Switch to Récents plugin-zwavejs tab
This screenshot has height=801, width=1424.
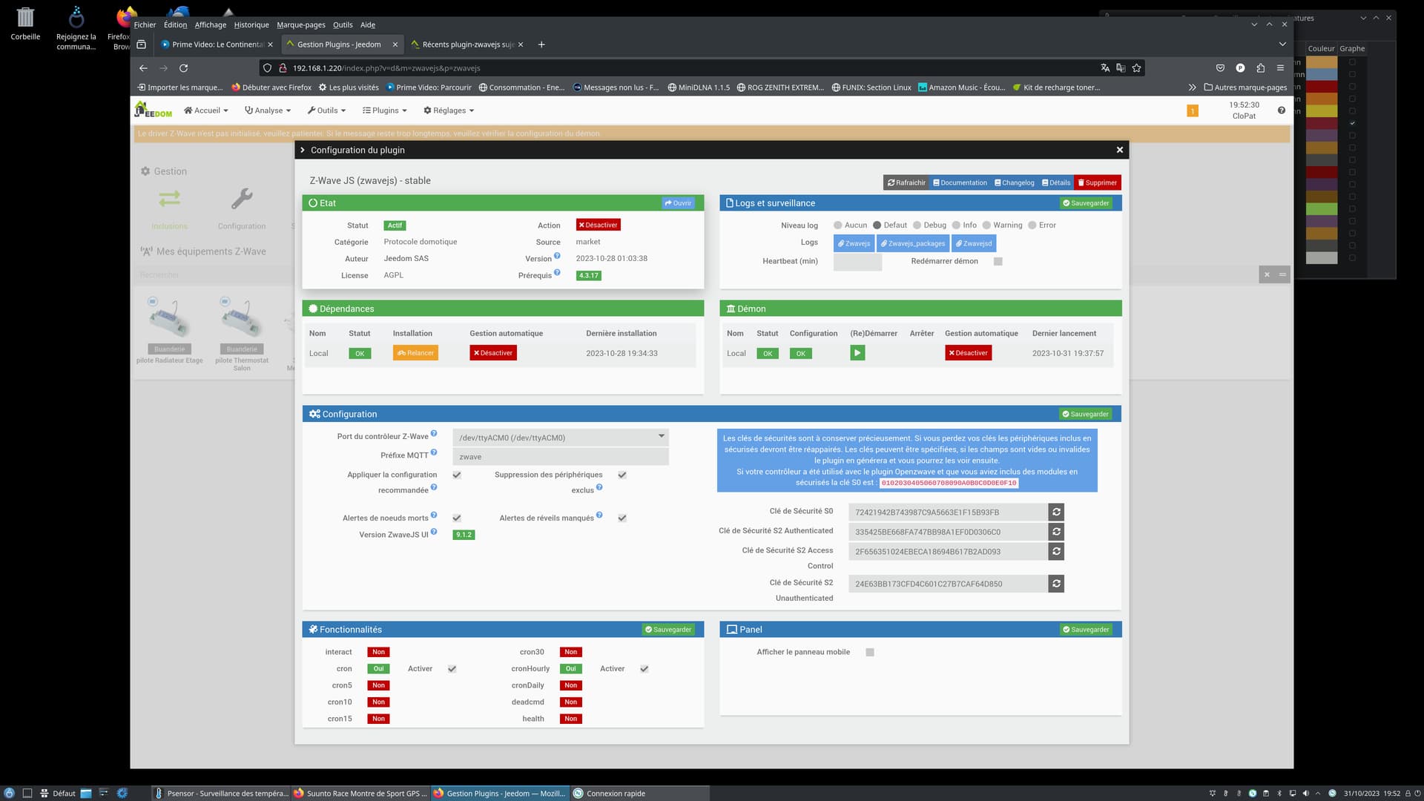point(467,44)
